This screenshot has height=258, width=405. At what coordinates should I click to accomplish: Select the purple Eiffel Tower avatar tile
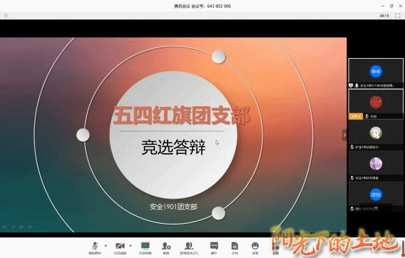coord(376,166)
